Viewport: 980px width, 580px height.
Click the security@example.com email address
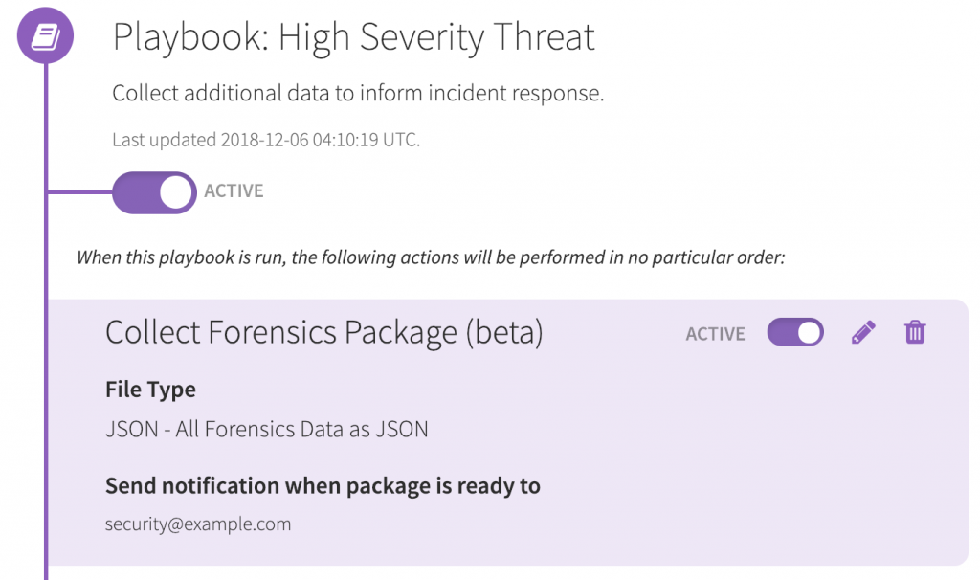coord(198,524)
